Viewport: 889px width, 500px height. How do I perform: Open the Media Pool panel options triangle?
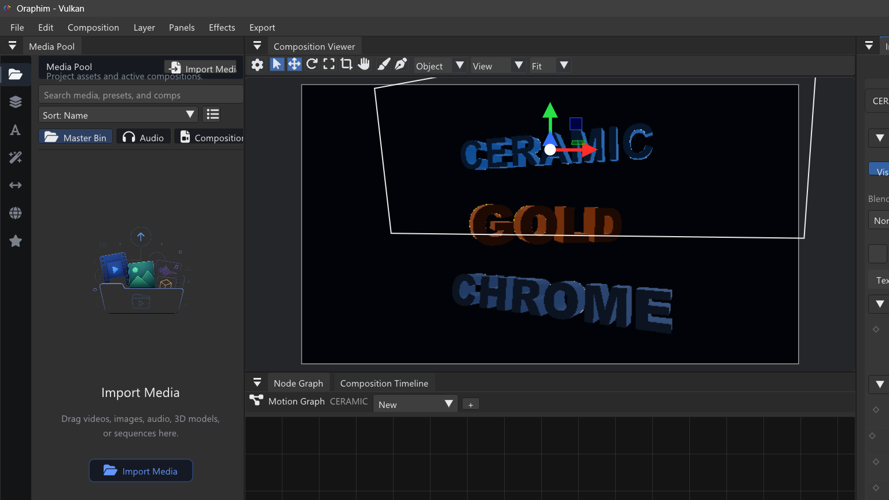[x=12, y=46]
